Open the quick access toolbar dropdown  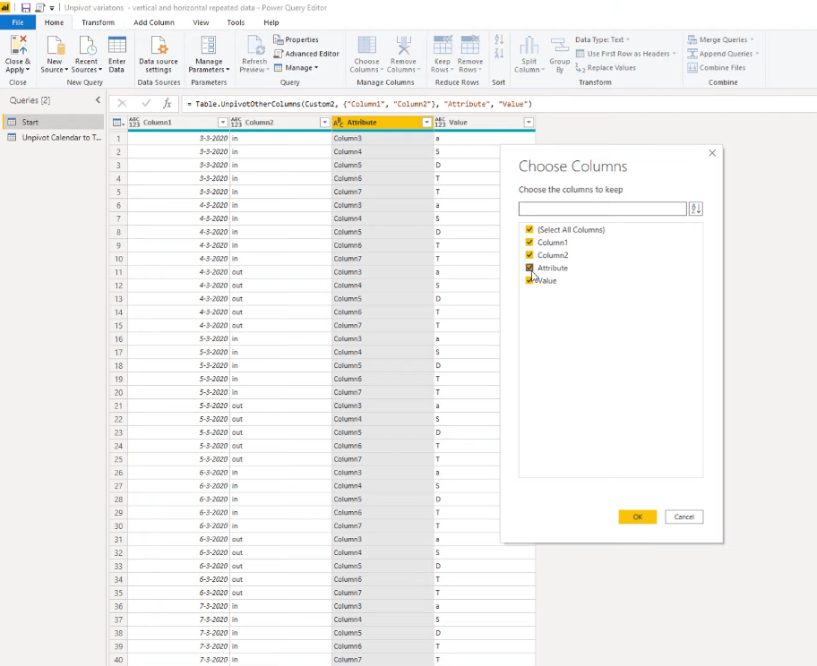[52, 8]
